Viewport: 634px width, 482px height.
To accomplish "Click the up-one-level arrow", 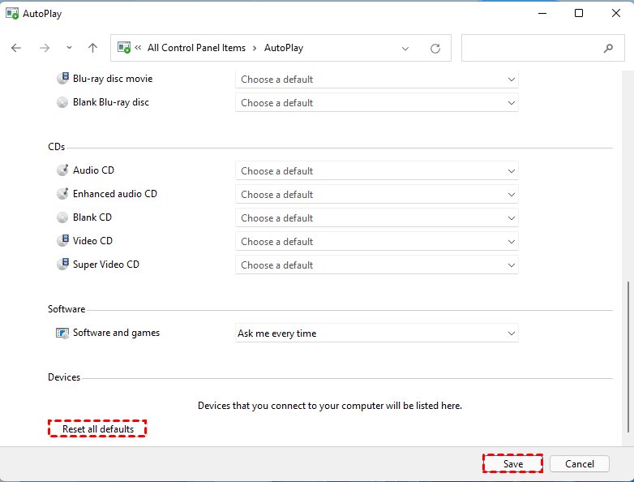I will pyautogui.click(x=92, y=48).
